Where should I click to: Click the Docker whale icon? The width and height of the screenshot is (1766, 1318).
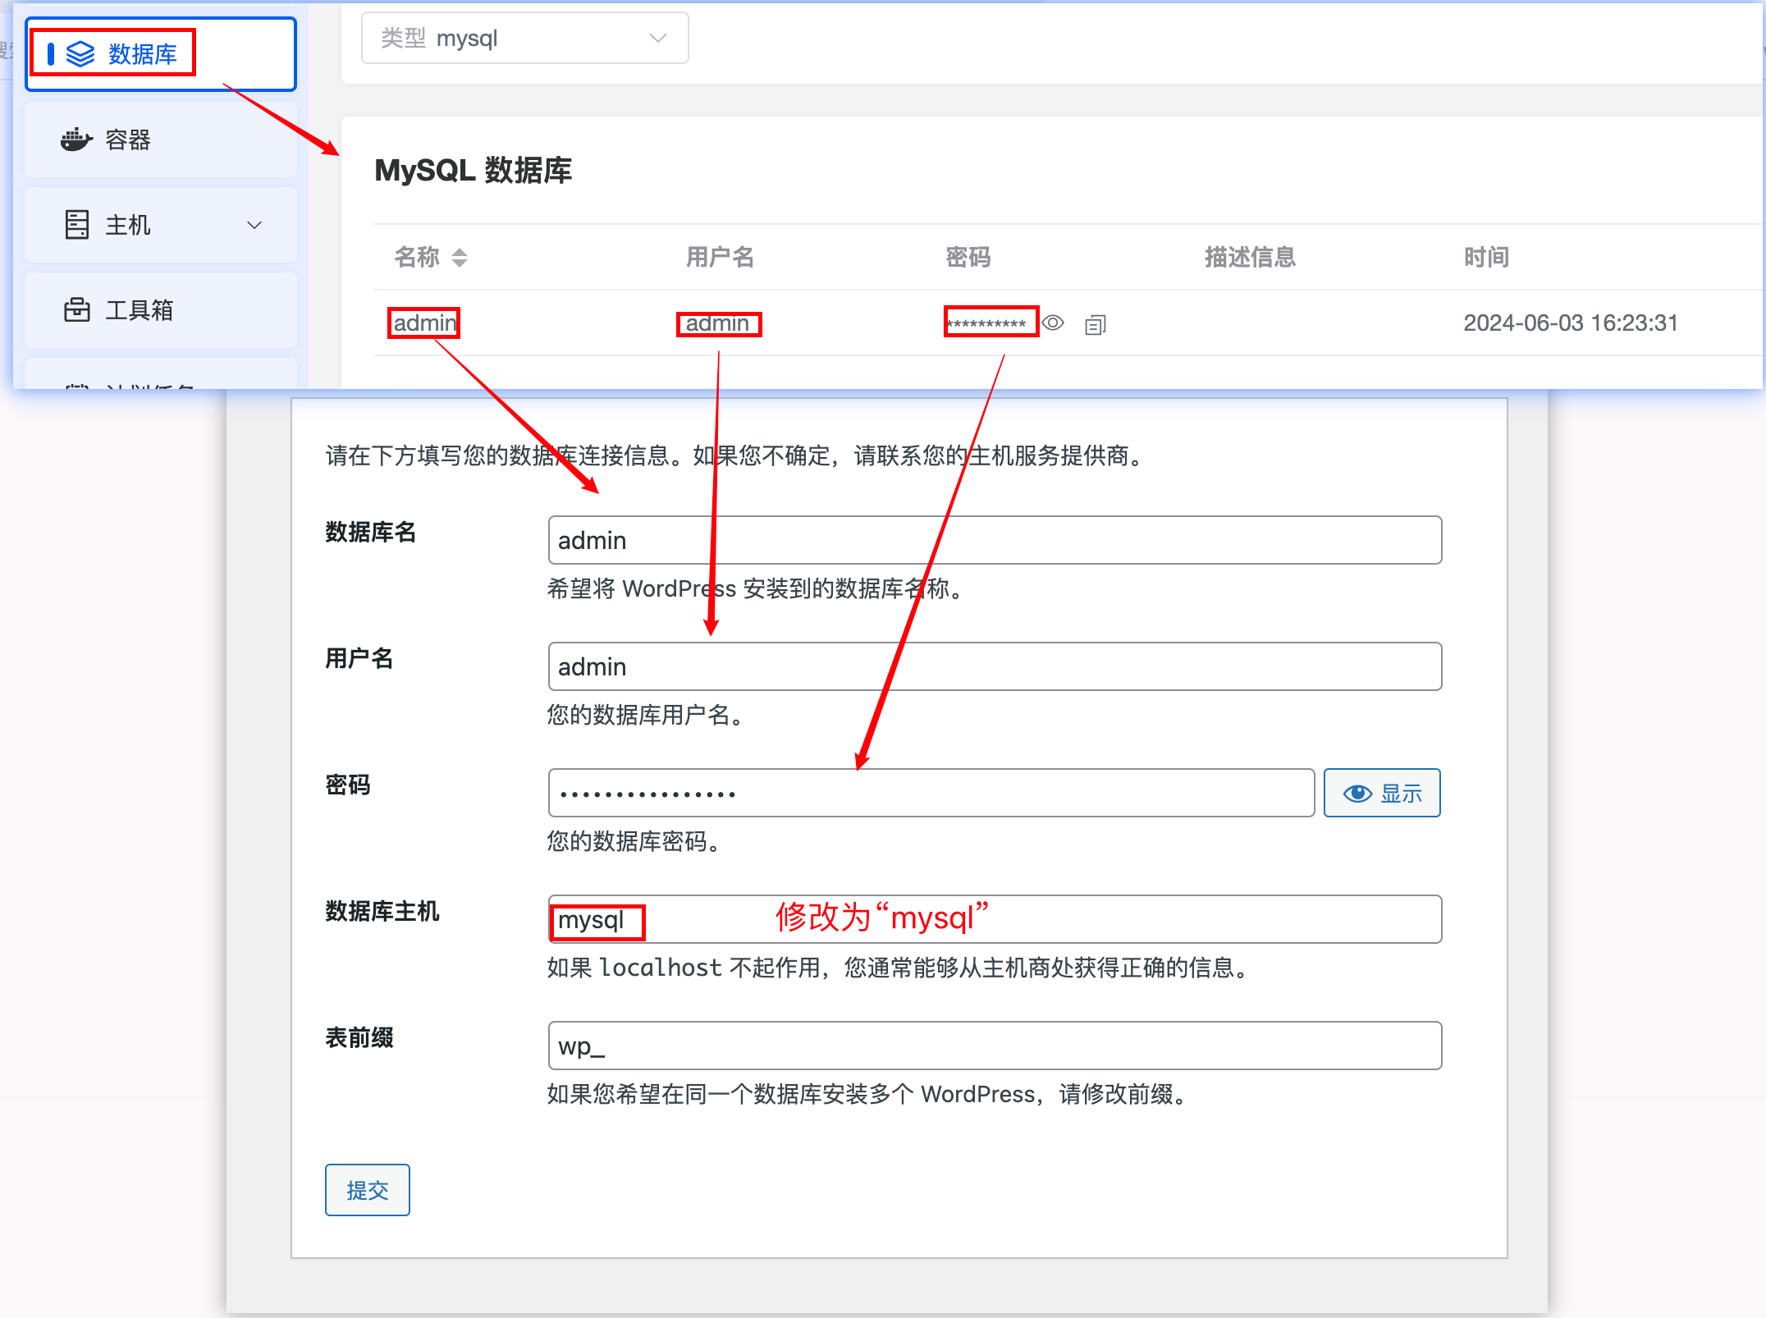coord(76,140)
